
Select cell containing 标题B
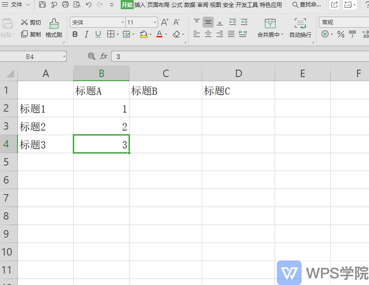coord(166,90)
